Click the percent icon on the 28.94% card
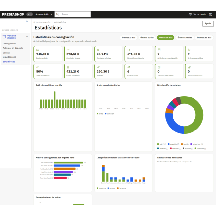This screenshot has height=216, width=216. 98,50
